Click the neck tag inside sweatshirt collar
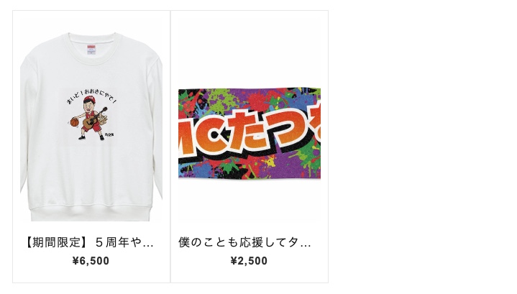 coord(91,50)
